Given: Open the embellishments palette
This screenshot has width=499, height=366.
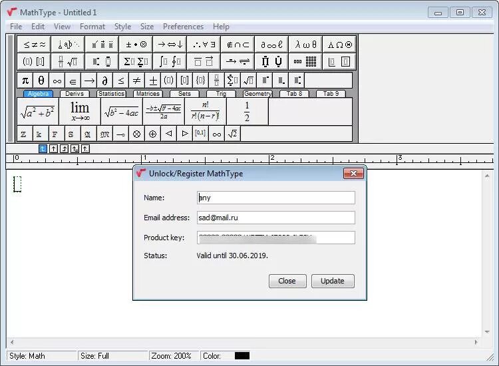Looking at the screenshot, I should click(x=102, y=44).
